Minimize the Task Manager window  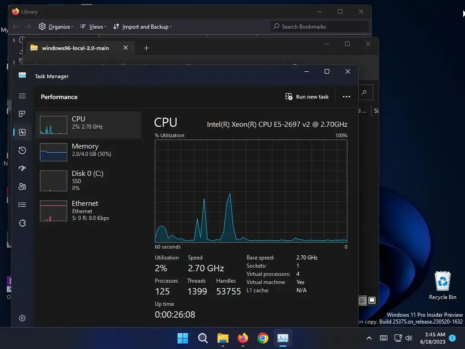(307, 71)
